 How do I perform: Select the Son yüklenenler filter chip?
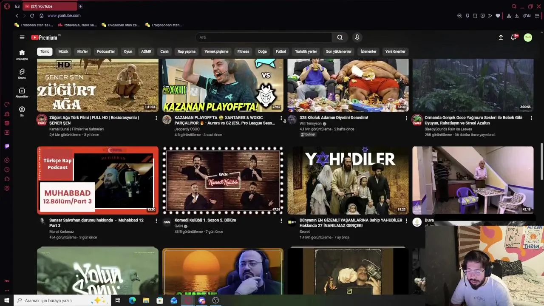pyautogui.click(x=339, y=51)
